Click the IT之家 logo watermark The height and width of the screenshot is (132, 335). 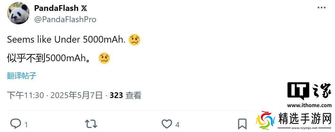pos(309,92)
